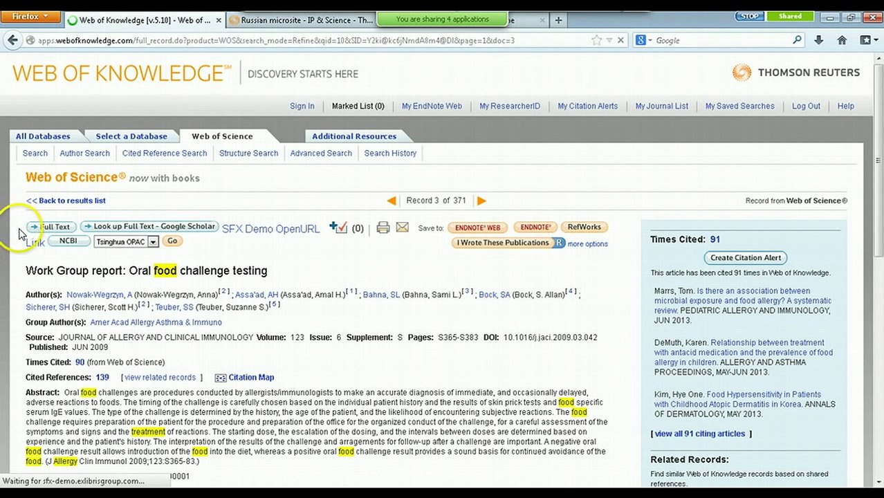Click view related records link
This screenshot has width=884, height=498.
coord(160,378)
